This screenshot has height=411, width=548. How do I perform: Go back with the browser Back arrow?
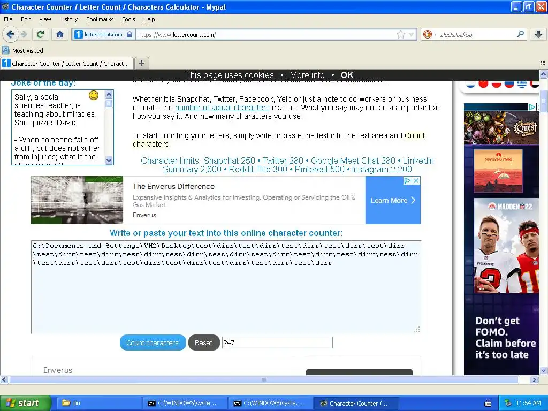[11, 34]
